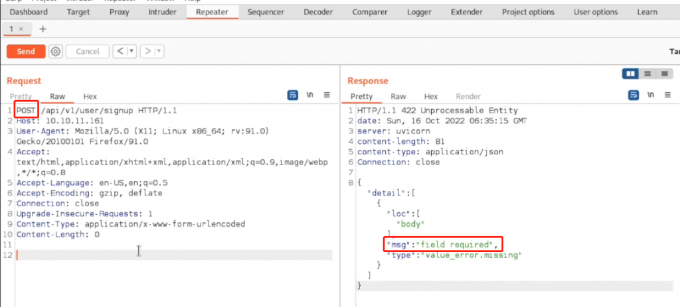Image resolution: width=680 pixels, height=307 pixels.
Task: Click the "body" value in the response JSON
Action: click(x=410, y=224)
